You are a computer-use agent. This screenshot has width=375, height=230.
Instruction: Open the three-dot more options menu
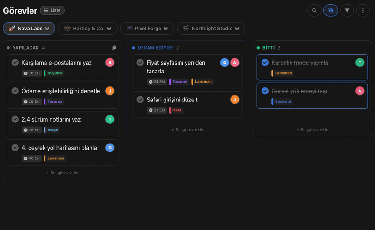click(363, 10)
